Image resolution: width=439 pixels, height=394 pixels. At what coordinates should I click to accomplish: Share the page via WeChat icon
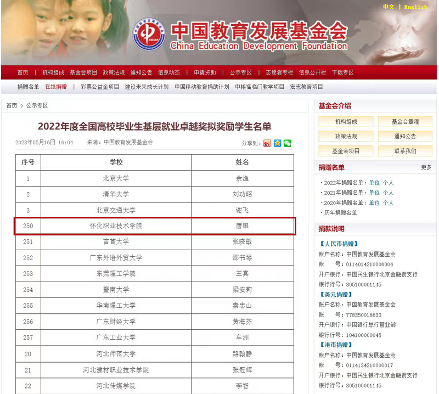(x=287, y=143)
